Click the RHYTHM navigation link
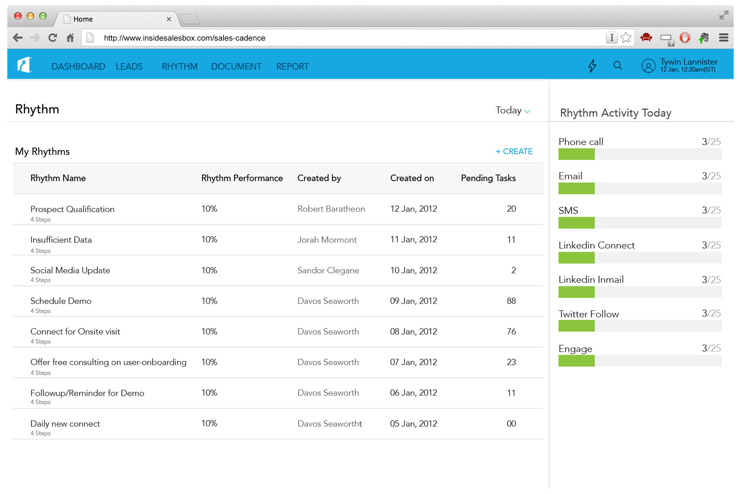Screen dimensions: 741x494 pyautogui.click(x=179, y=66)
